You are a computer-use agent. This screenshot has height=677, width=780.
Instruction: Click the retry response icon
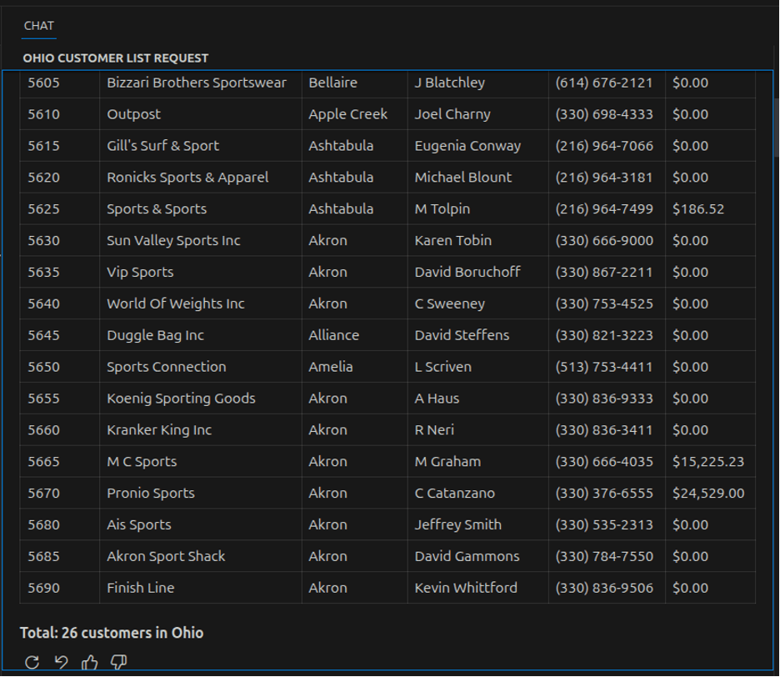click(32, 662)
